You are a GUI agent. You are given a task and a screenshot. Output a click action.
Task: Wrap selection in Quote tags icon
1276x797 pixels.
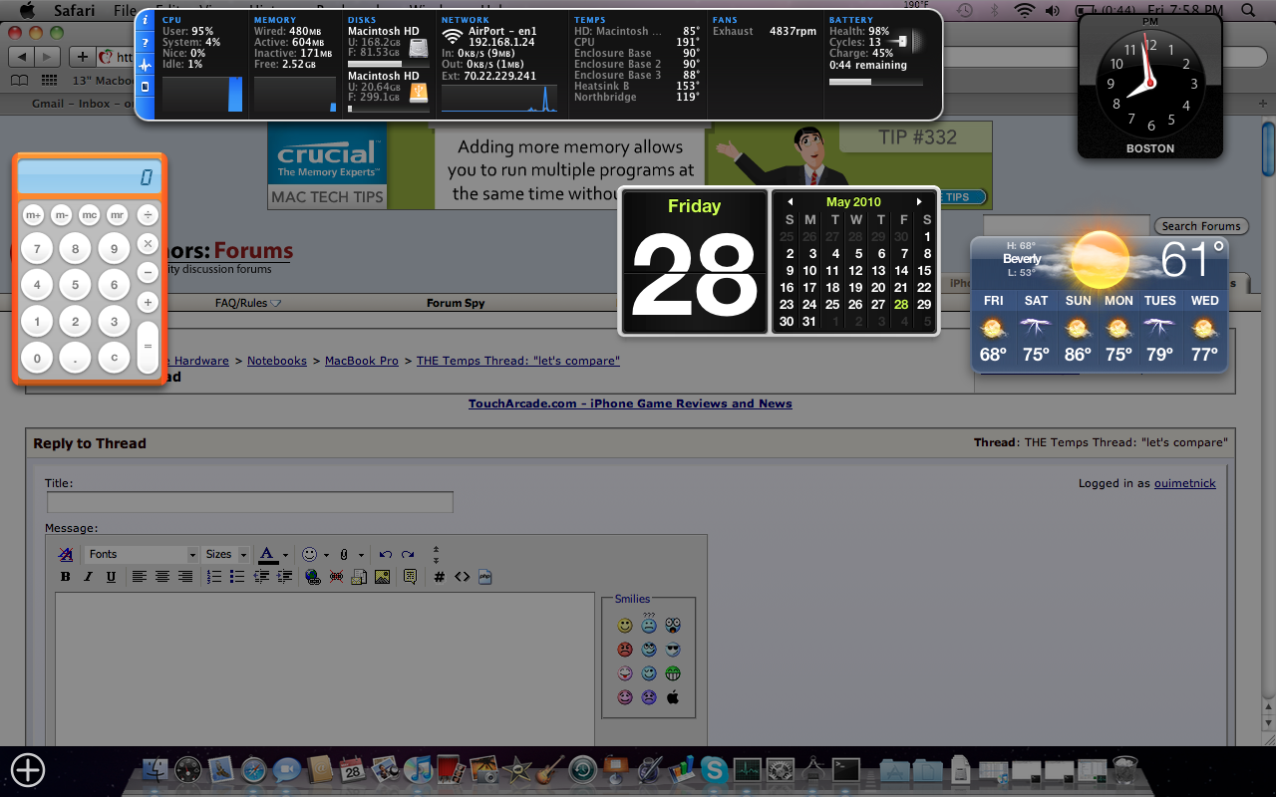tap(410, 577)
